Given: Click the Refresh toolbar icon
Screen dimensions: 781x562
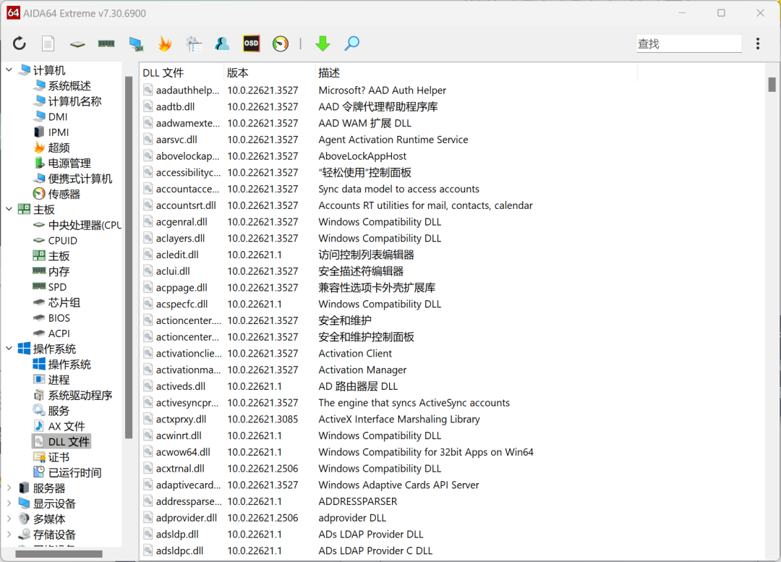Looking at the screenshot, I should click(x=20, y=44).
